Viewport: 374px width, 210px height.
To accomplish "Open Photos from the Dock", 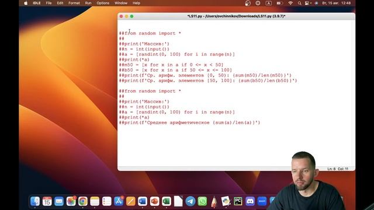I will pyautogui.click(x=71, y=201).
